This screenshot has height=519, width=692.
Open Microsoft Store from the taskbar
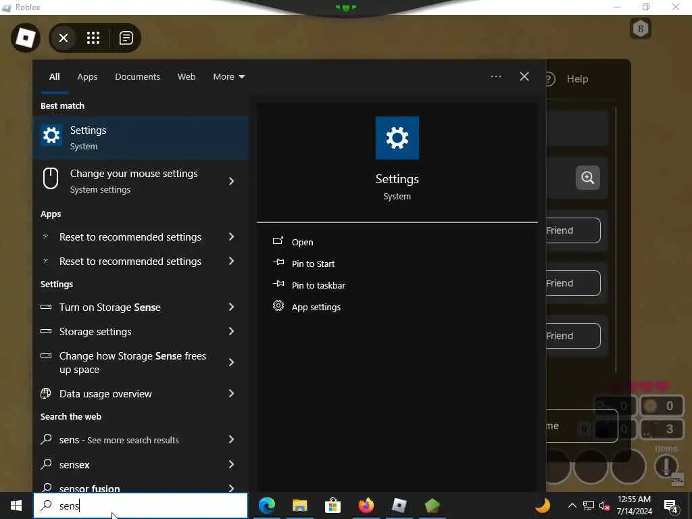click(x=332, y=505)
